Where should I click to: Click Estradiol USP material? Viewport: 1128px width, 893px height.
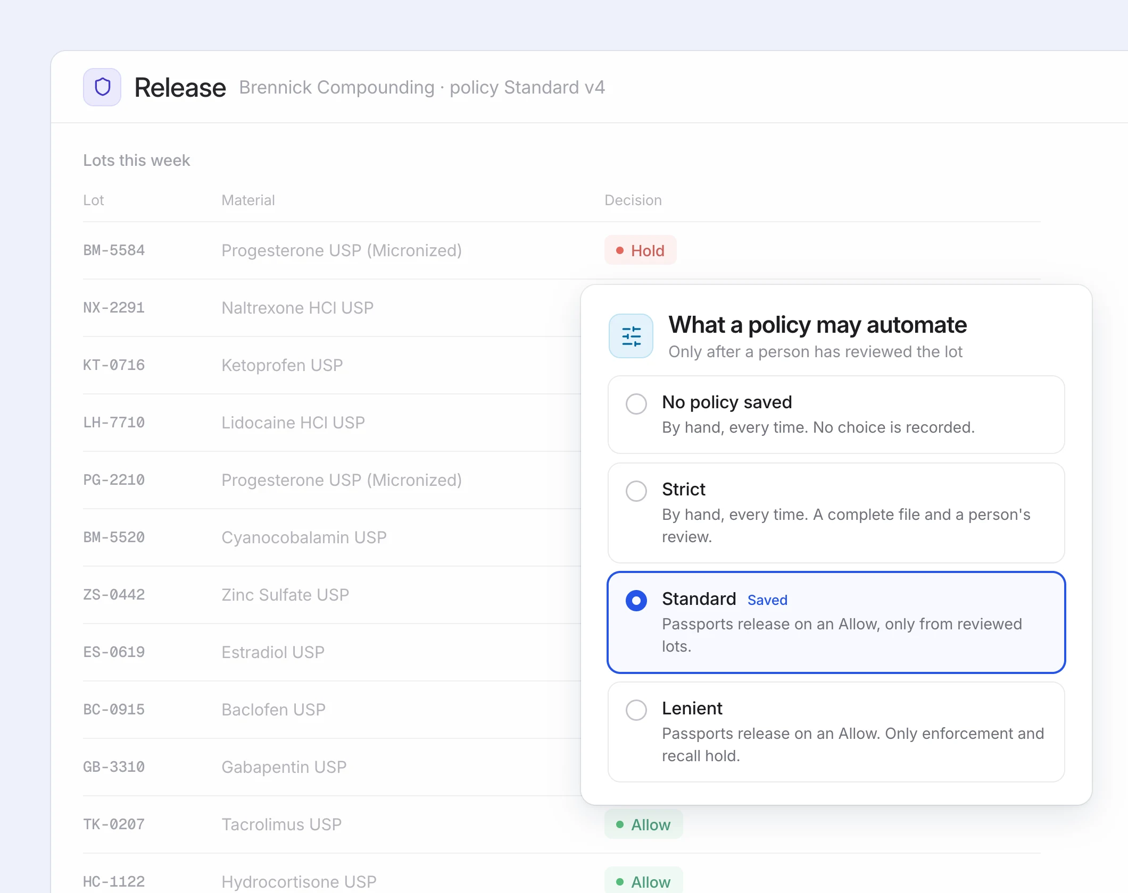click(x=273, y=652)
